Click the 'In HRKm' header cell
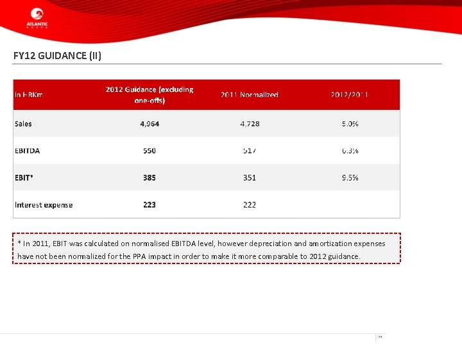The image size is (462, 347). point(29,94)
